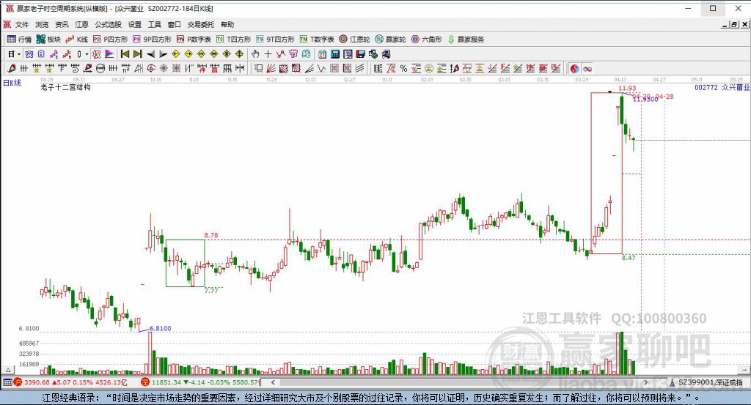The height and width of the screenshot is (405, 751).
Task: Open the 资讯 menu
Action: [x=62, y=24]
